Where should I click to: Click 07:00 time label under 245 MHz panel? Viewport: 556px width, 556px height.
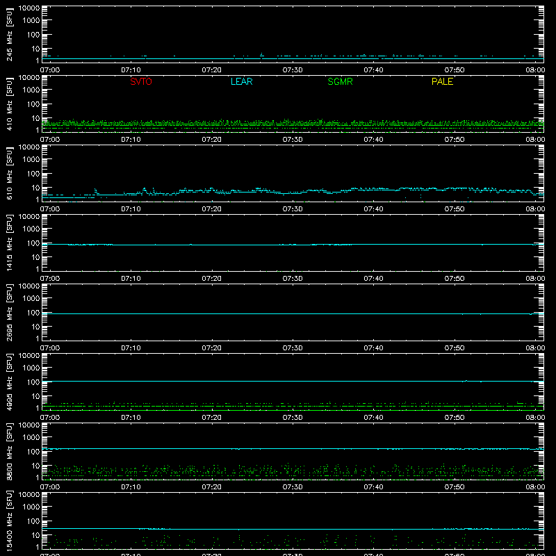point(50,70)
